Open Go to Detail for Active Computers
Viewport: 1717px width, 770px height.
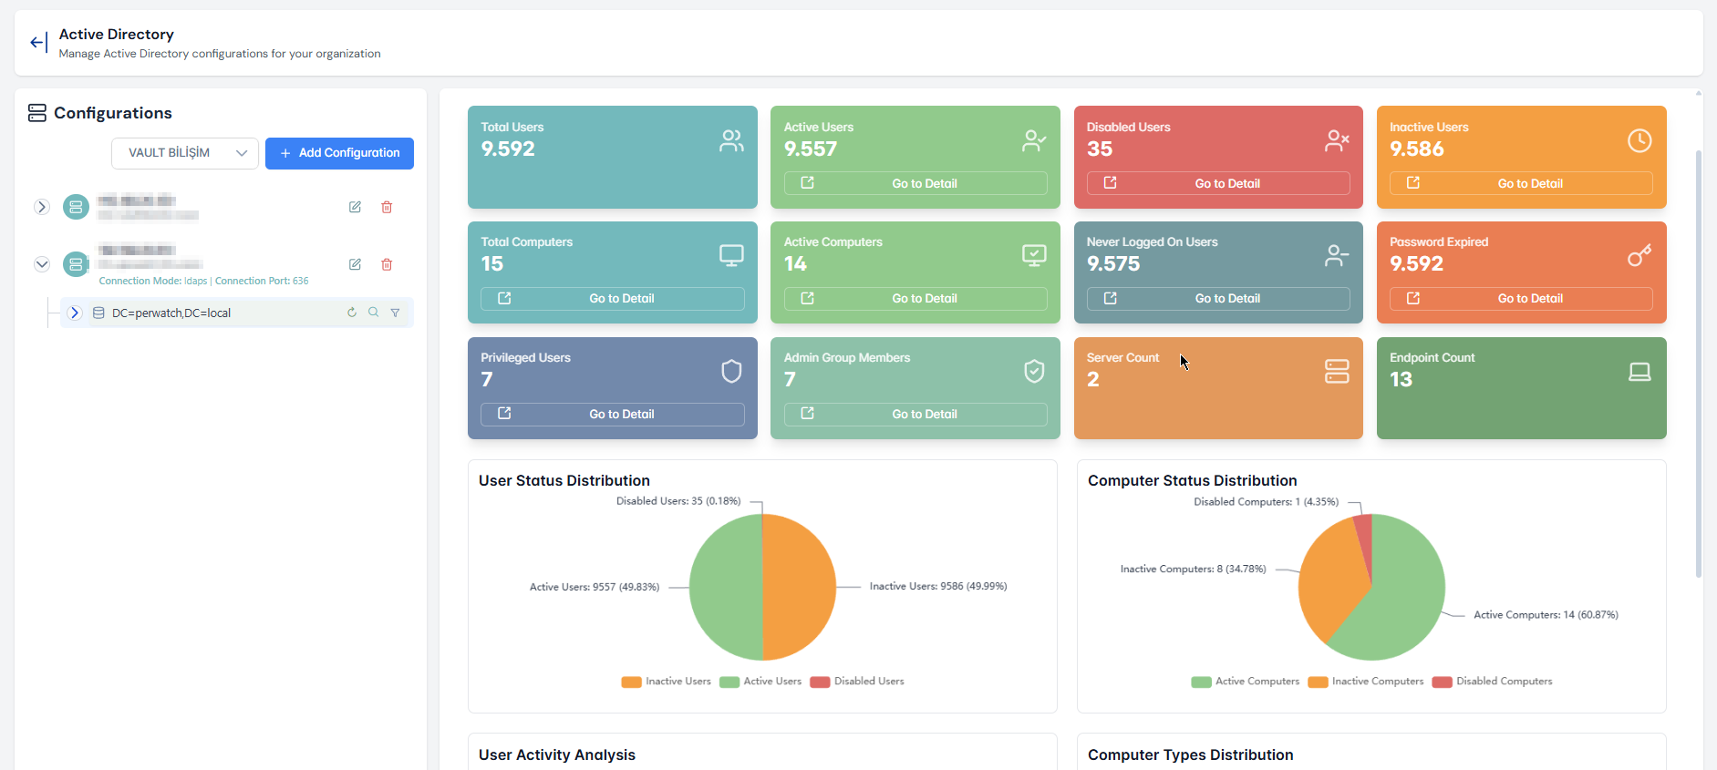pos(915,298)
